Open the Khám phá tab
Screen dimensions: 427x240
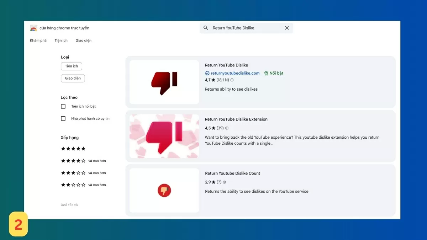click(x=38, y=41)
